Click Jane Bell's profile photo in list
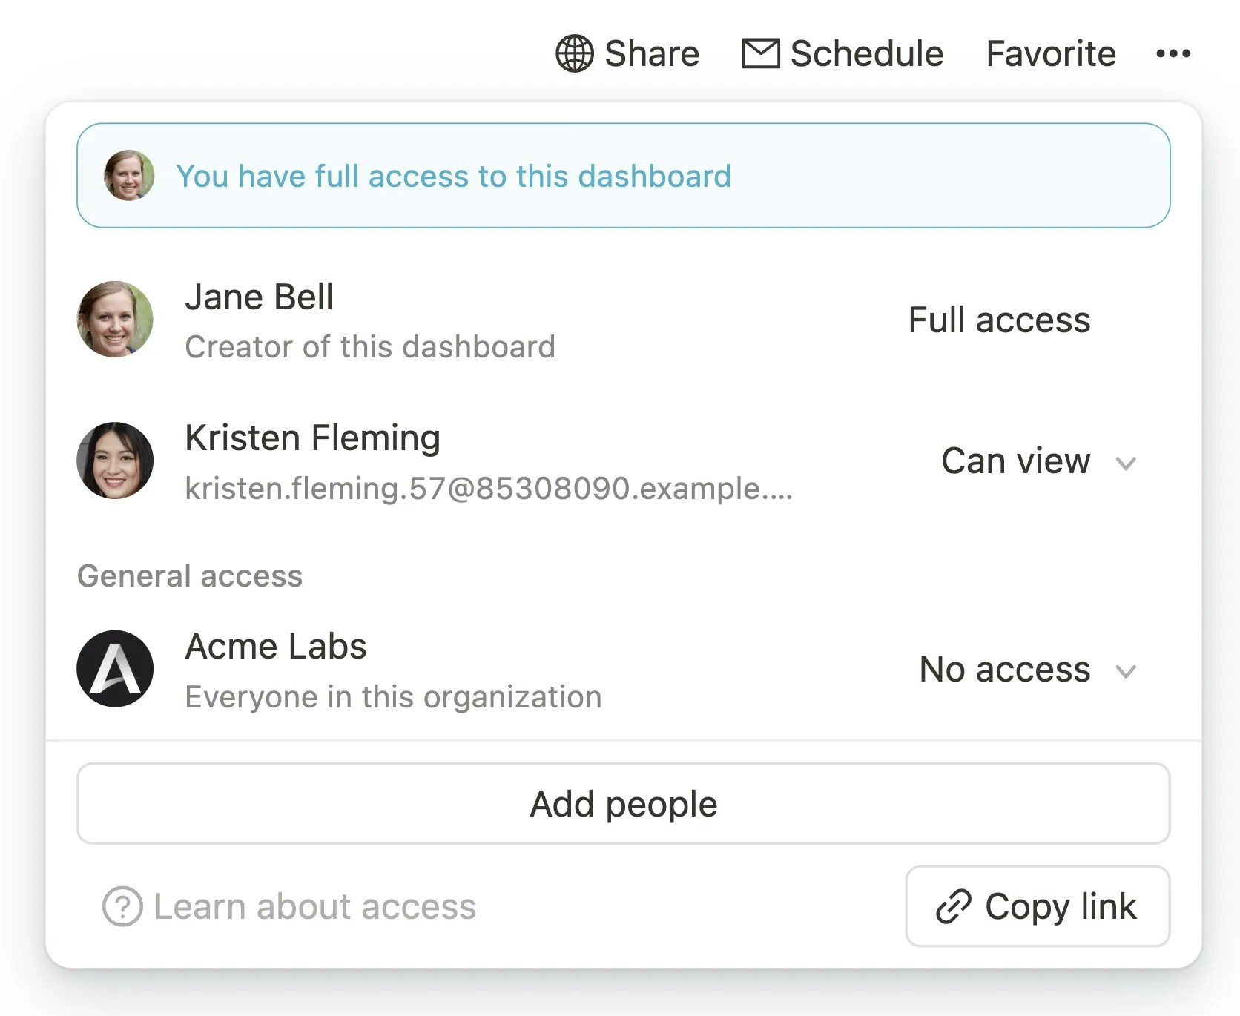Screen dimensions: 1240x1016 115,319
